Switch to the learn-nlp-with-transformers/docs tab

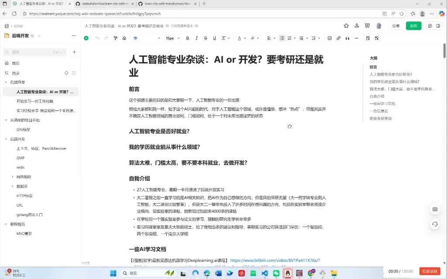tap(167, 4)
